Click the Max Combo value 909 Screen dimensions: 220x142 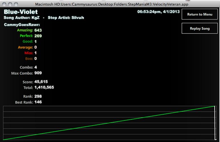[38, 73]
